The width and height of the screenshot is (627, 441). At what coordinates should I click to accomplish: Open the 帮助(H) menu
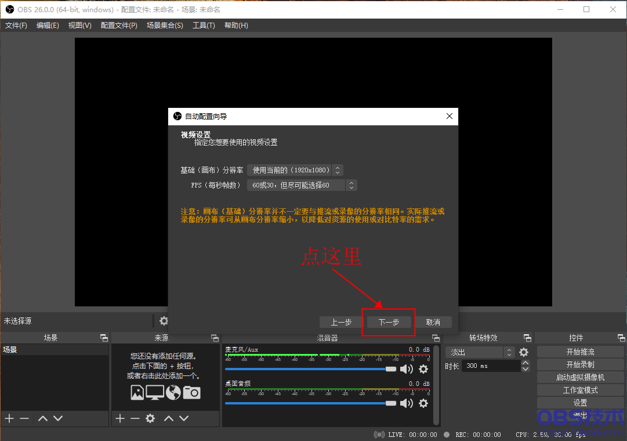click(236, 25)
